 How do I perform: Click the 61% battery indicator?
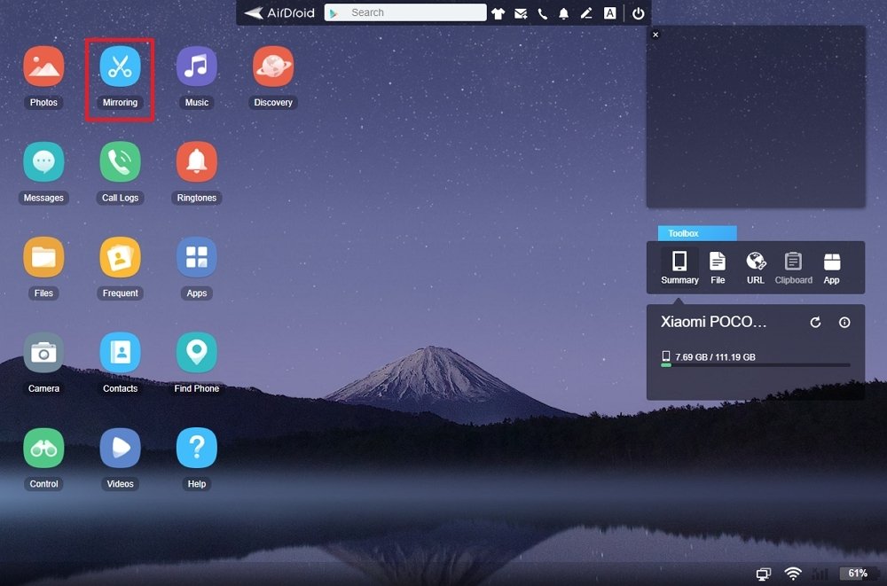click(858, 574)
